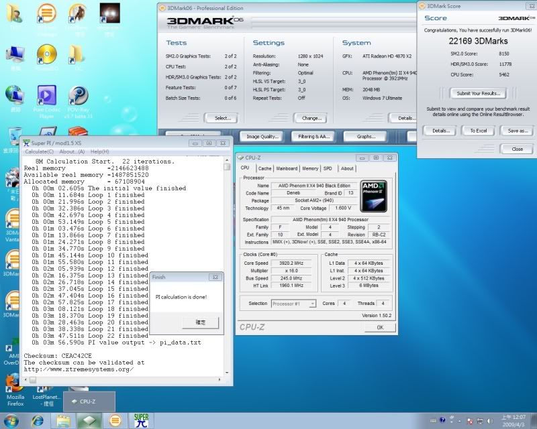Open the Help menu in Super PI
This screenshot has height=429, width=537.
tap(99, 151)
